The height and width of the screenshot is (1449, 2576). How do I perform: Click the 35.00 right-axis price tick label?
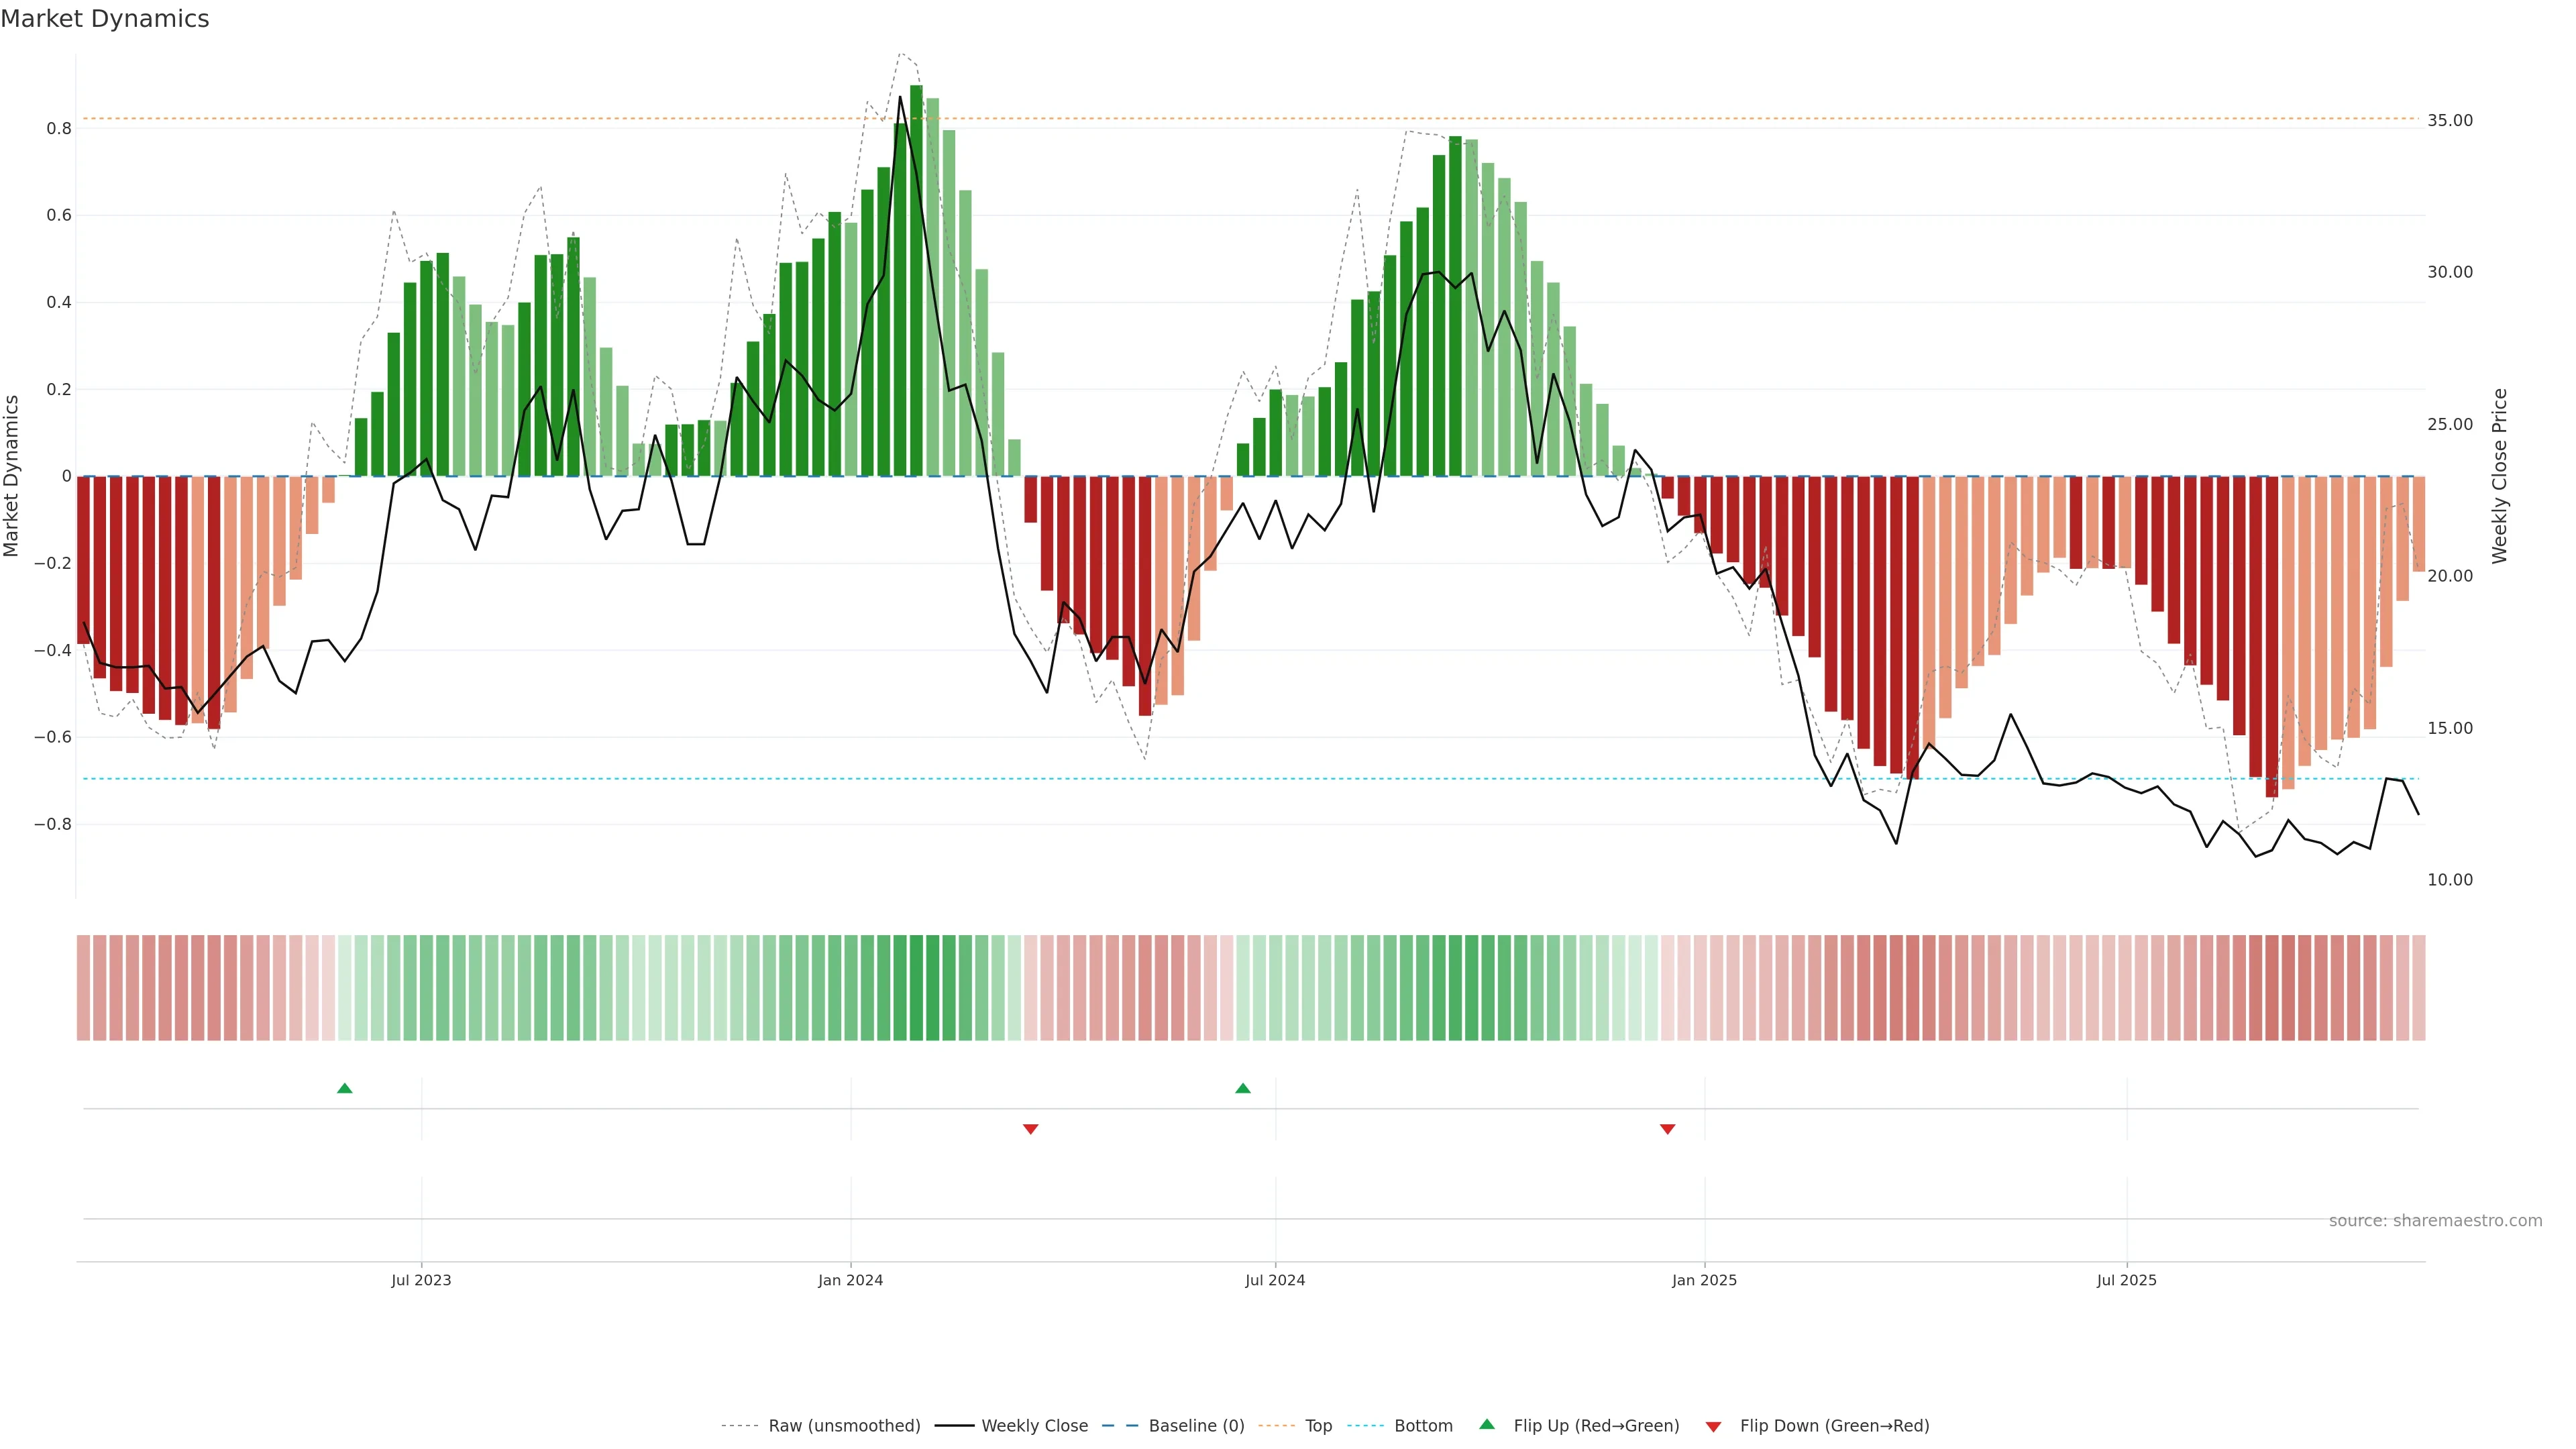(x=2450, y=120)
